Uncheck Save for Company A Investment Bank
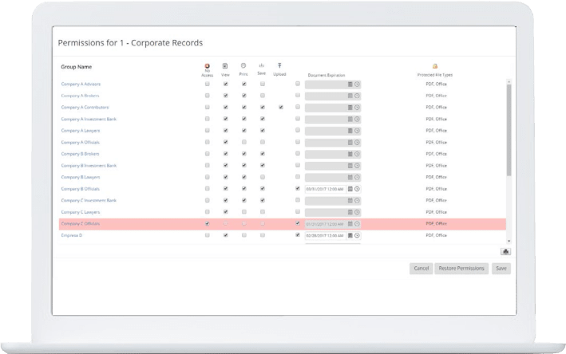Viewport: 566px width, 354px height. 263,119
